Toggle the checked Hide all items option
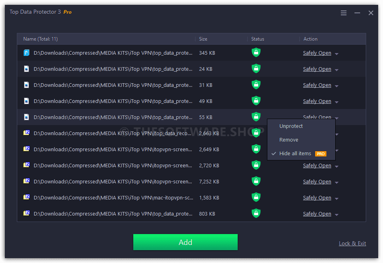Viewport: 383px width, 263px height. click(x=301, y=153)
